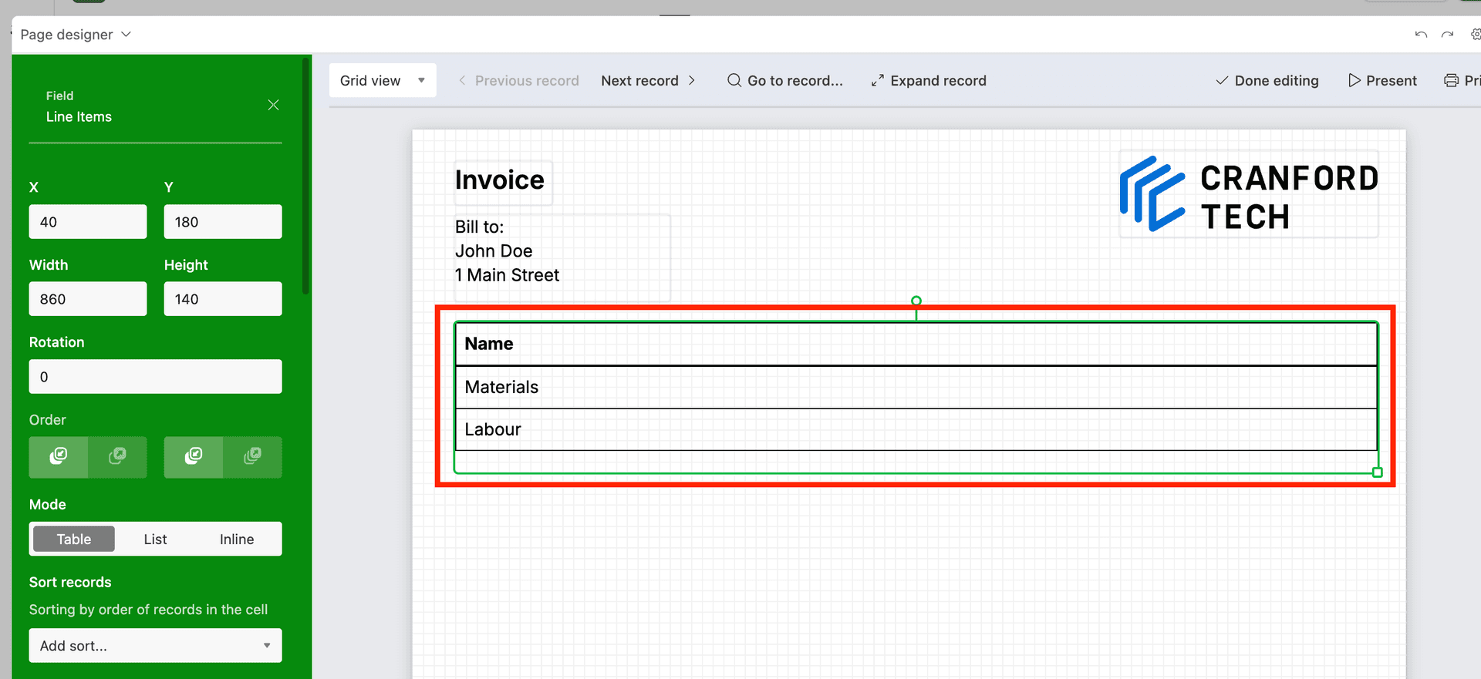Open the Page designer dropdown
This screenshot has height=679, width=1481.
[76, 35]
